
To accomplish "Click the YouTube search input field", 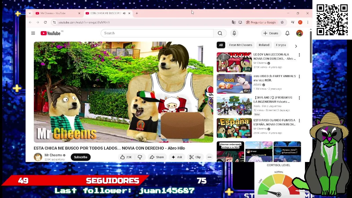I will click(157, 33).
